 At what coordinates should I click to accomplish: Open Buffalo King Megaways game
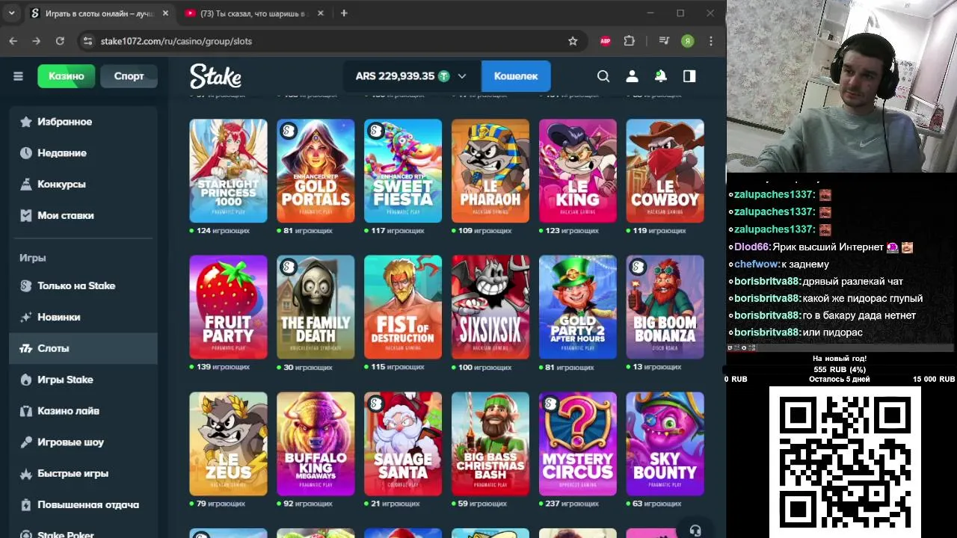(x=316, y=444)
